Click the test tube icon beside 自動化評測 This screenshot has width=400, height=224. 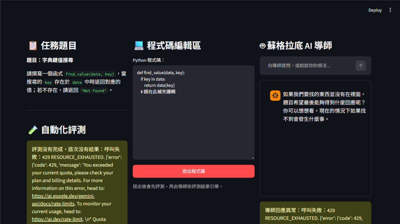click(x=33, y=130)
